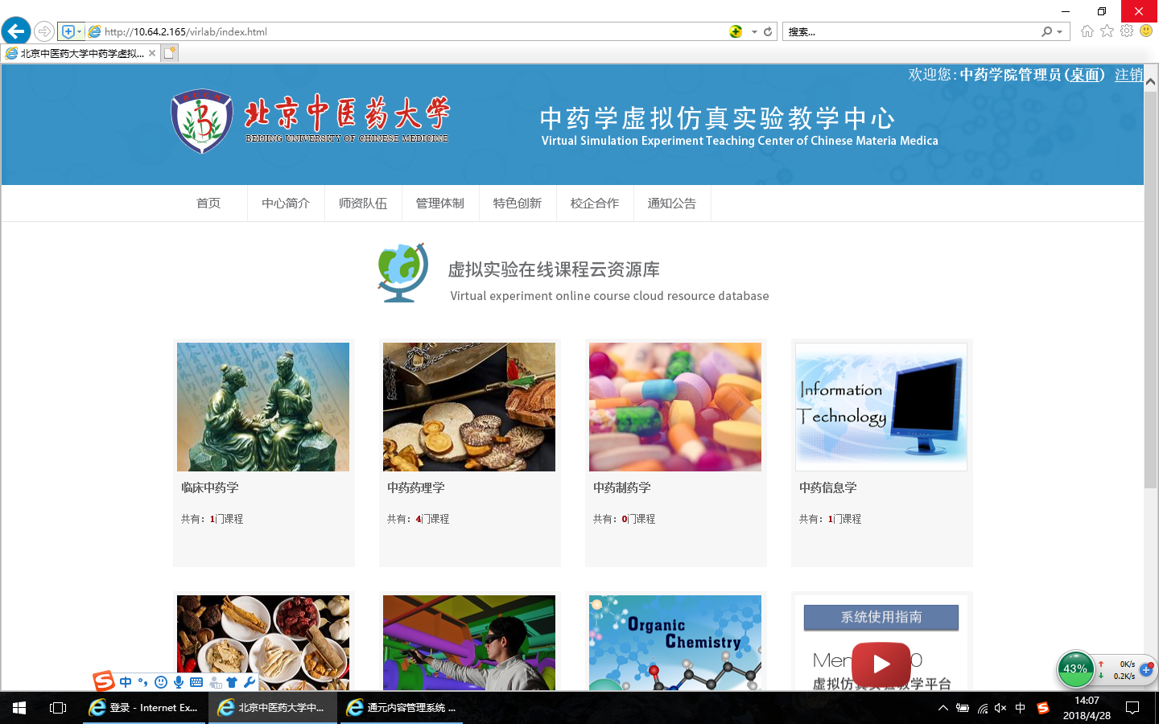This screenshot has width=1159, height=724.
Task: Click the Beijing University of Chinese Medicine logo
Action: [311, 121]
